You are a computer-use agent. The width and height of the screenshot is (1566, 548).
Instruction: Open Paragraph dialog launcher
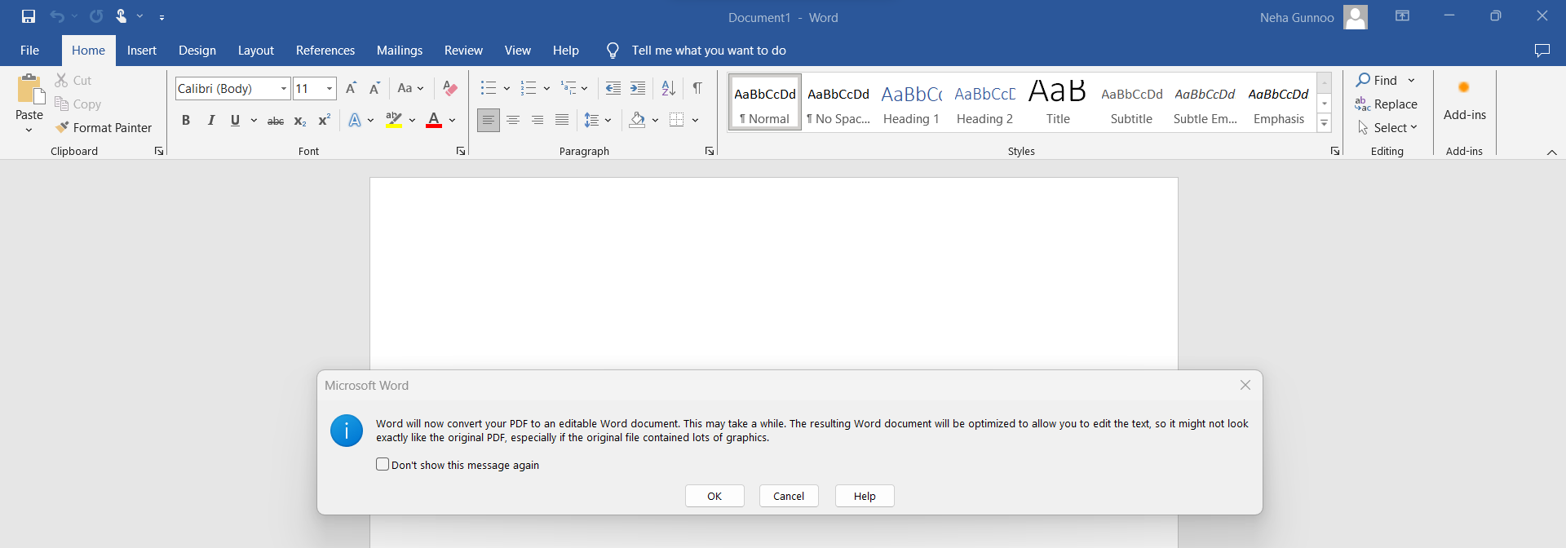710,151
